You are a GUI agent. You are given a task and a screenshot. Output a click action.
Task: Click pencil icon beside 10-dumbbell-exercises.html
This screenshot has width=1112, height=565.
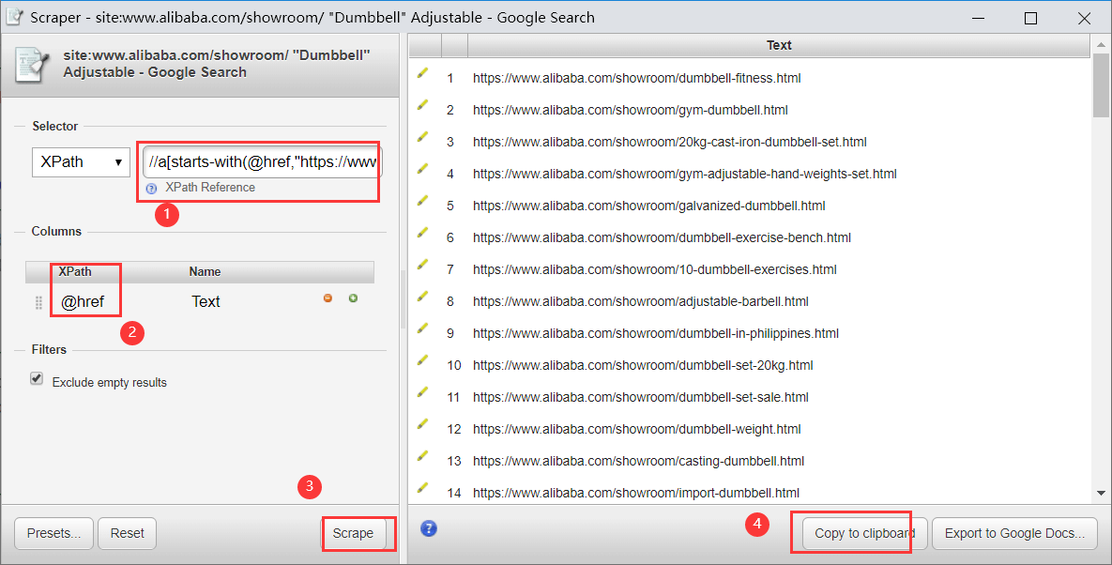(x=422, y=265)
